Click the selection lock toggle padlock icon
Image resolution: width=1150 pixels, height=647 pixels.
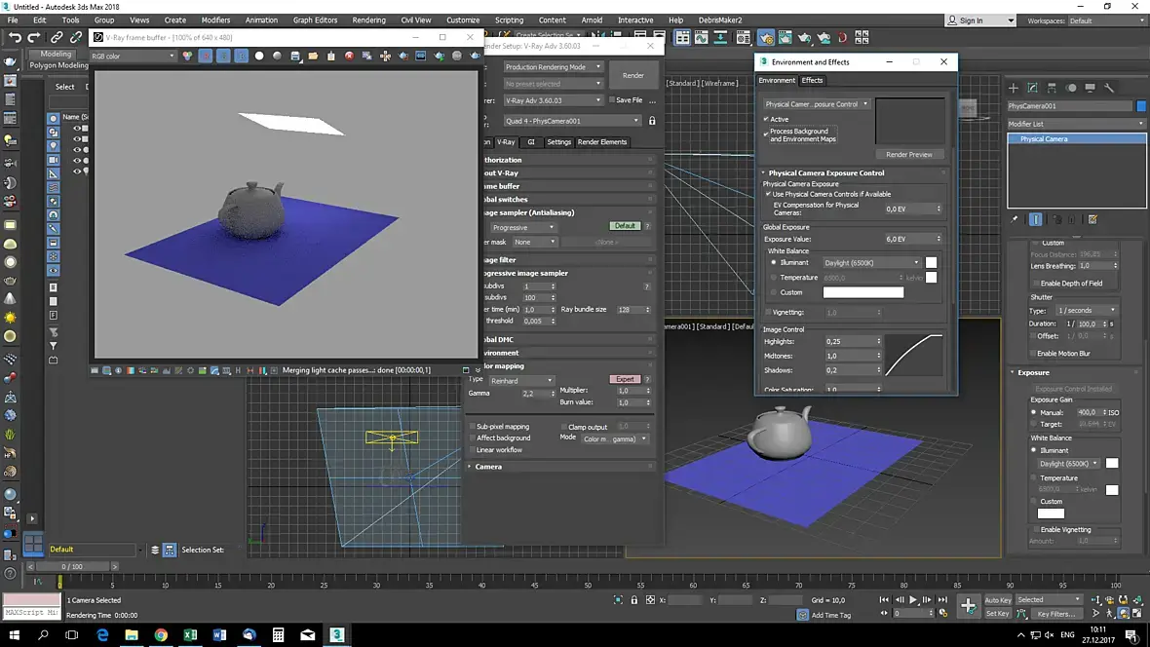coord(634,600)
